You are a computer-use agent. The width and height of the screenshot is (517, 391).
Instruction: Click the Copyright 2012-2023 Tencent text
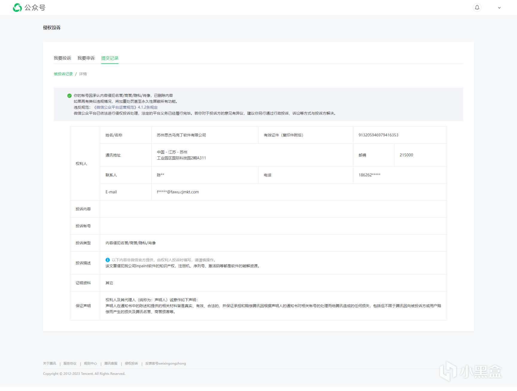[x=84, y=374]
